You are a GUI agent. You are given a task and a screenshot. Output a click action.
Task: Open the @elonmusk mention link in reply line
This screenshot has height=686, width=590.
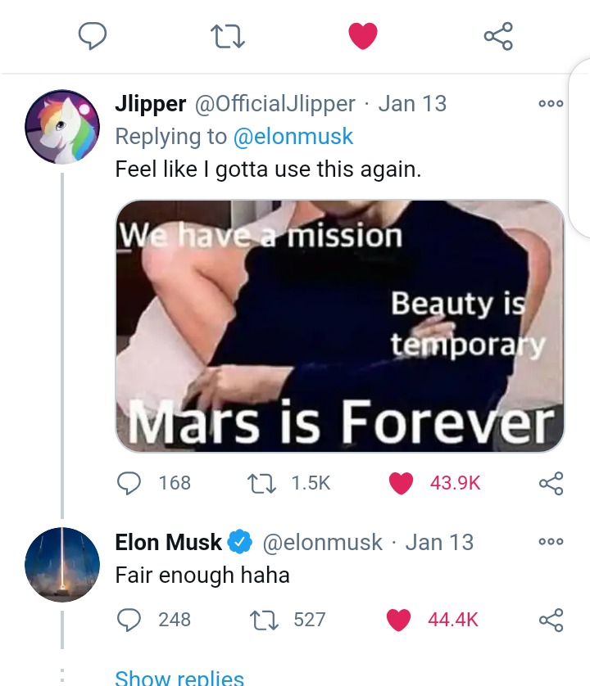tap(293, 136)
